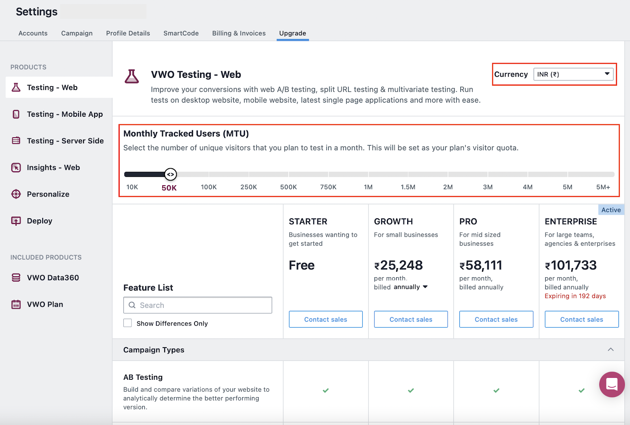
Task: Open the chat support bubble
Action: [x=612, y=385]
